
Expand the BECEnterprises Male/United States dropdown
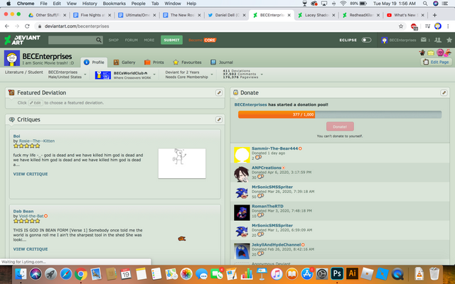[85, 75]
